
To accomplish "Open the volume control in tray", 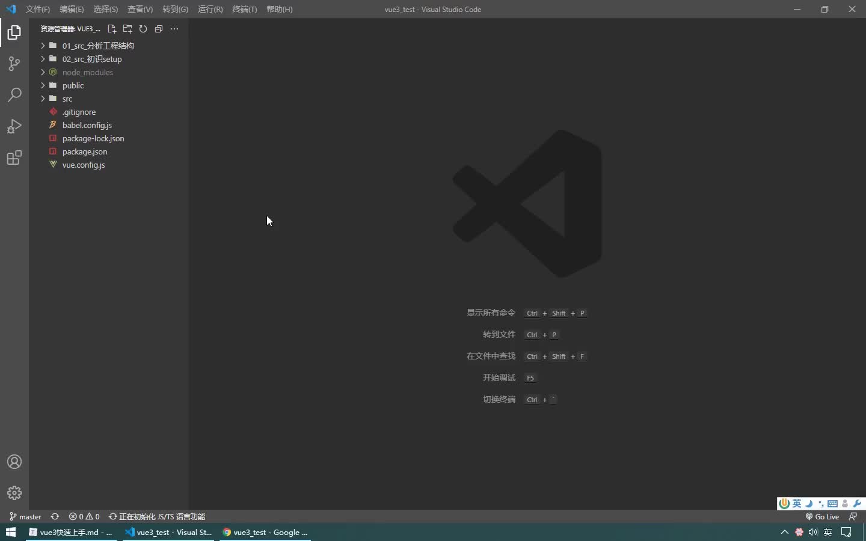I will click(813, 532).
